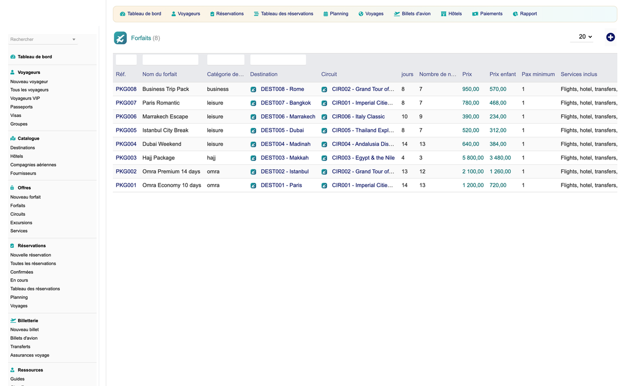Open the Tableau de bord top menu item

pos(140,14)
